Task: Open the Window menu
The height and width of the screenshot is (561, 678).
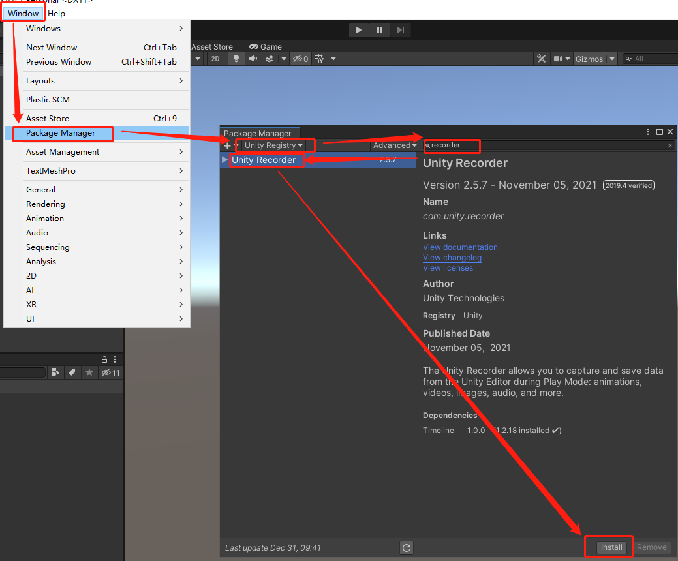Action: pyautogui.click(x=23, y=14)
